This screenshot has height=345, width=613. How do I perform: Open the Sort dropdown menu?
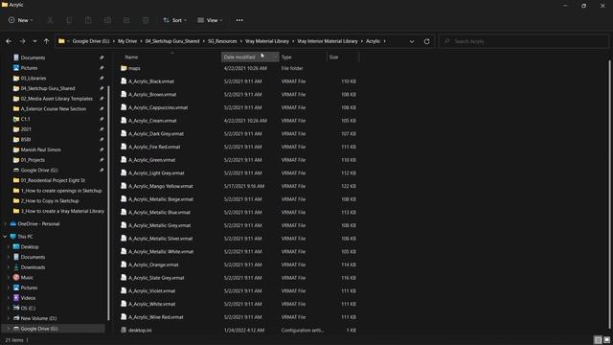click(x=174, y=20)
